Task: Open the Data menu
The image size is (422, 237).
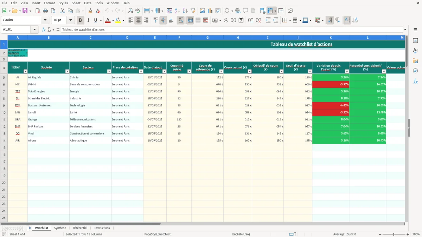Action: pyautogui.click(x=88, y=3)
